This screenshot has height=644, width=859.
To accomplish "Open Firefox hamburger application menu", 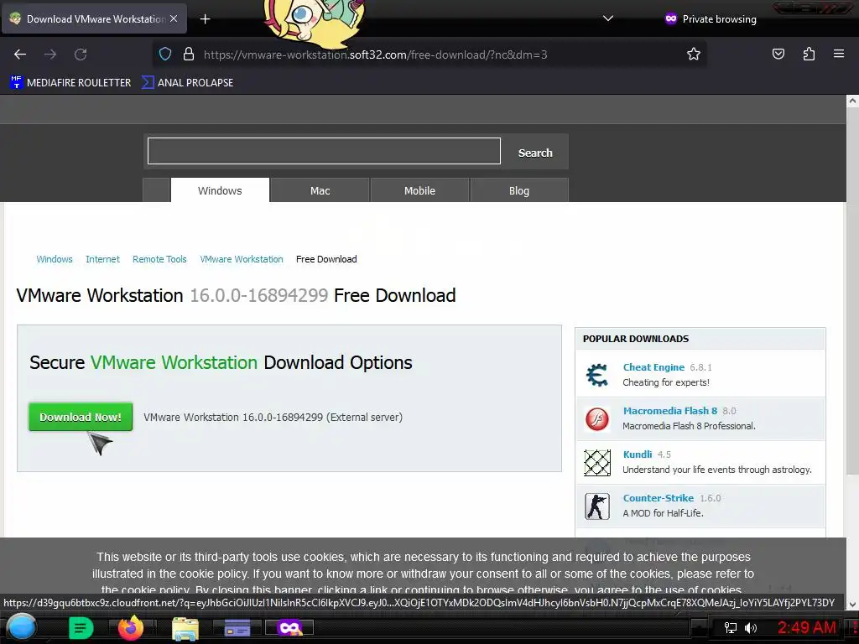I will (x=839, y=55).
